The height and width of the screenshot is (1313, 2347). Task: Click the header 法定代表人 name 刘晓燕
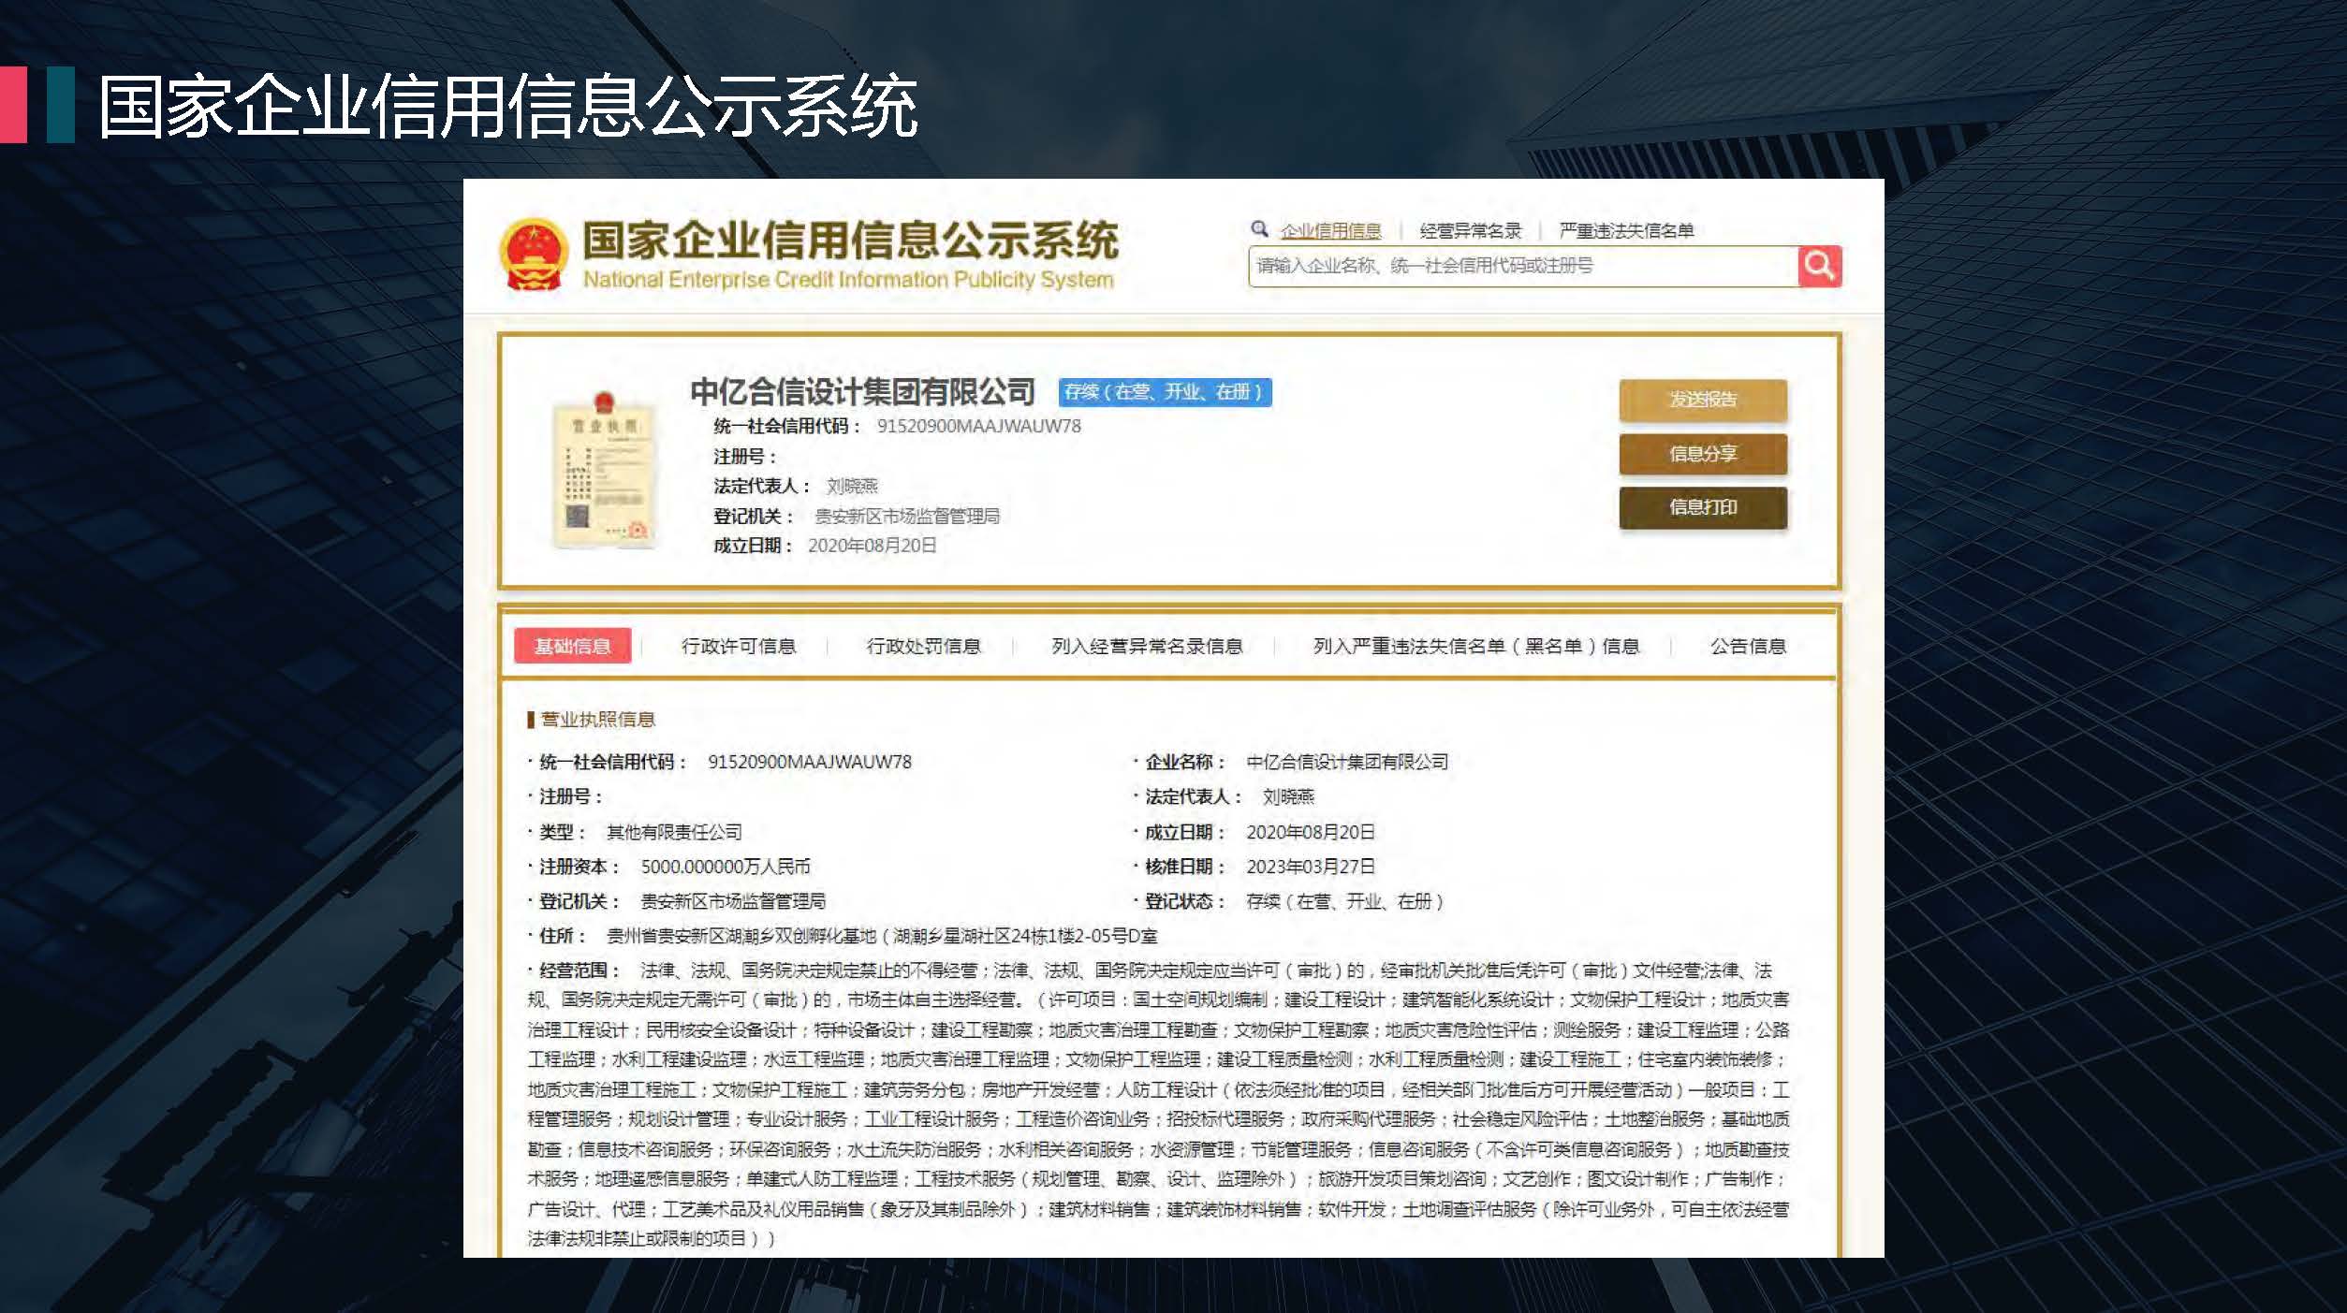[x=852, y=486]
